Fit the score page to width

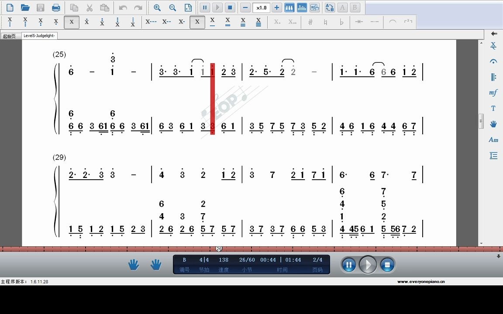tap(188, 7)
